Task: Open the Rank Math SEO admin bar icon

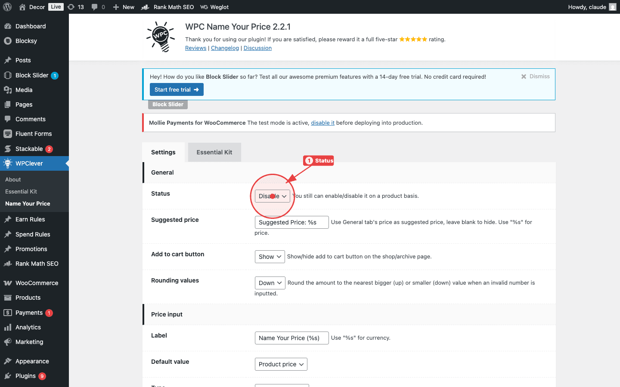Action: (x=146, y=7)
